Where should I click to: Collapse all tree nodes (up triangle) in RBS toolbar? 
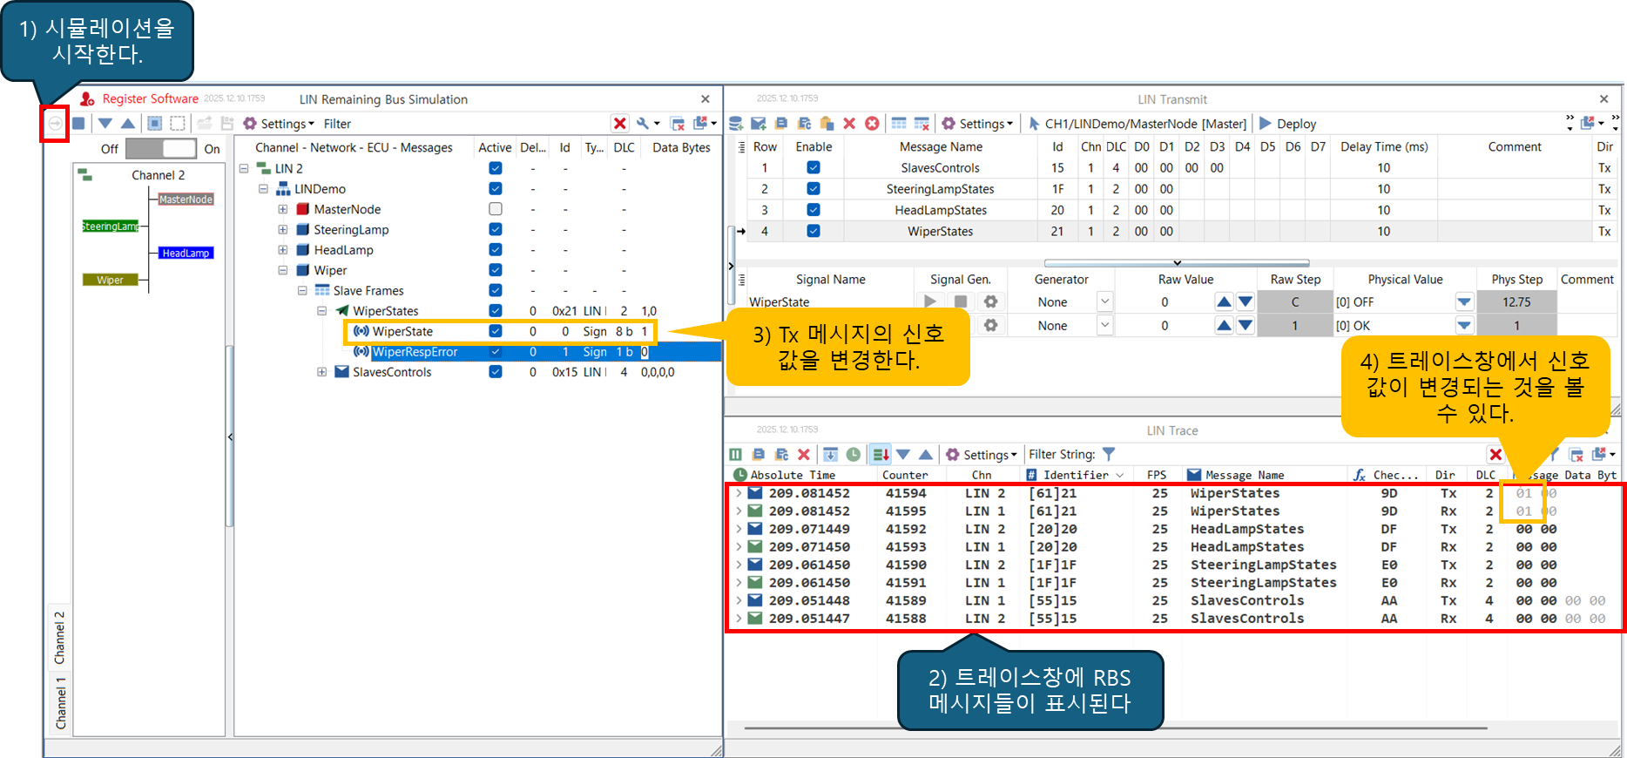128,124
